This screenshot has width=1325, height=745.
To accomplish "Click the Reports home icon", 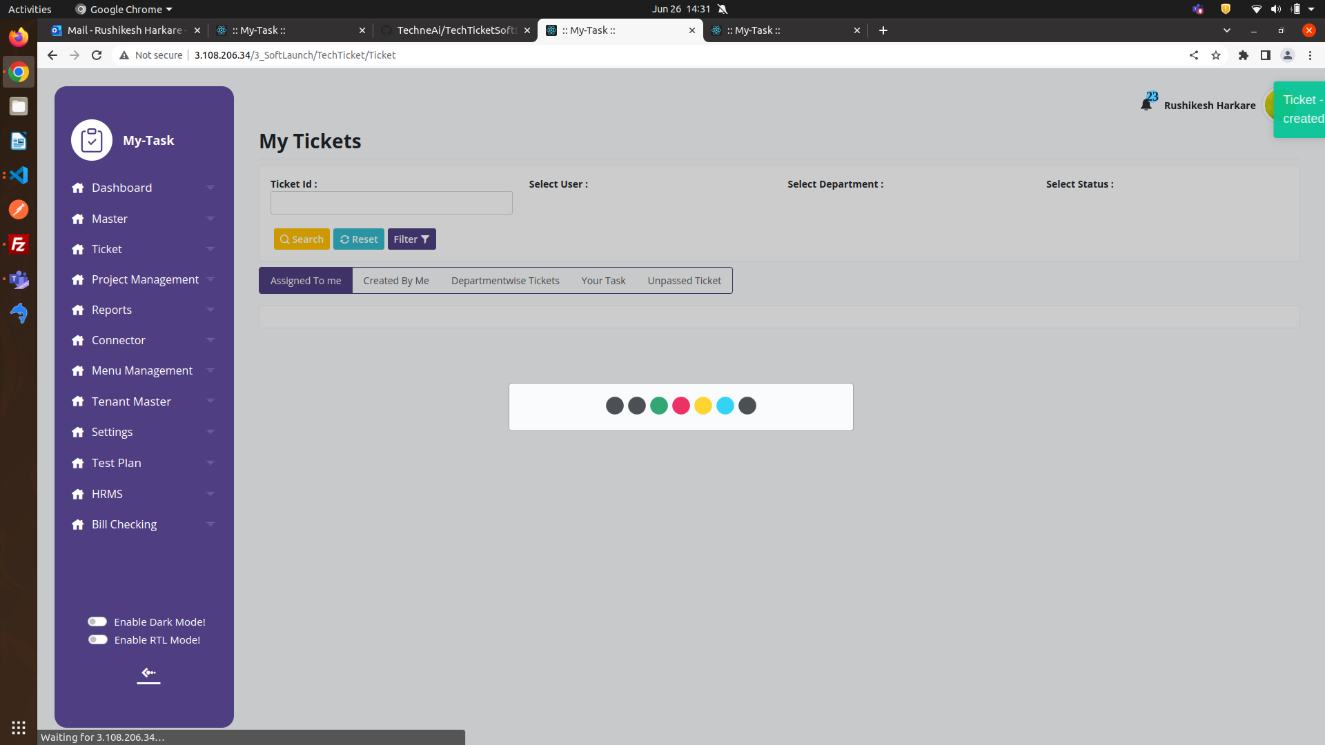I will pos(77,310).
